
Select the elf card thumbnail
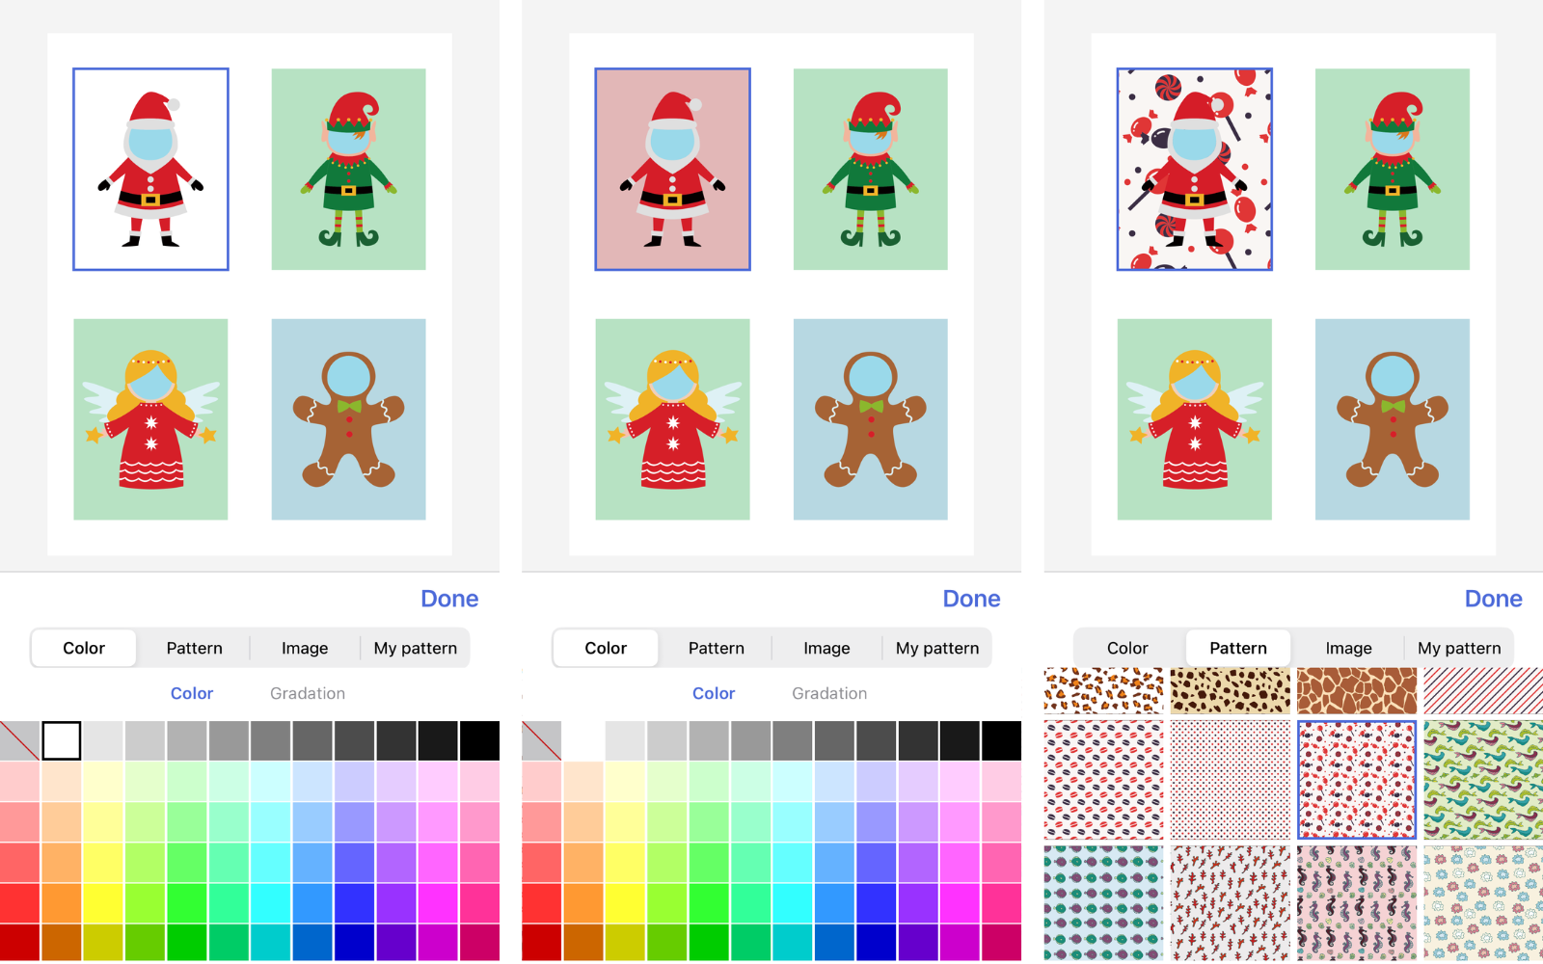[x=348, y=170]
